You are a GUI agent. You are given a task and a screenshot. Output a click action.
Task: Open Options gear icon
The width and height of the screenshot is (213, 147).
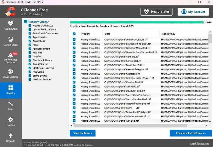11,120
